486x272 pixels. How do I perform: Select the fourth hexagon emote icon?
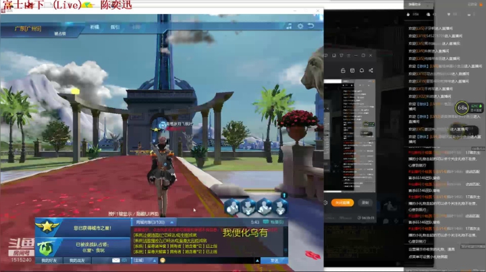click(280, 207)
